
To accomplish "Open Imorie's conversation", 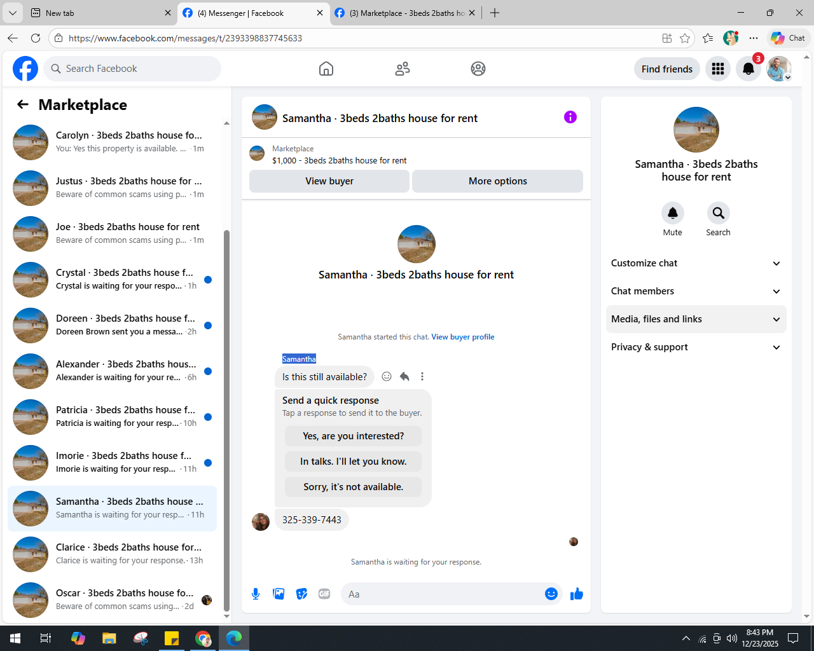I will [x=112, y=463].
